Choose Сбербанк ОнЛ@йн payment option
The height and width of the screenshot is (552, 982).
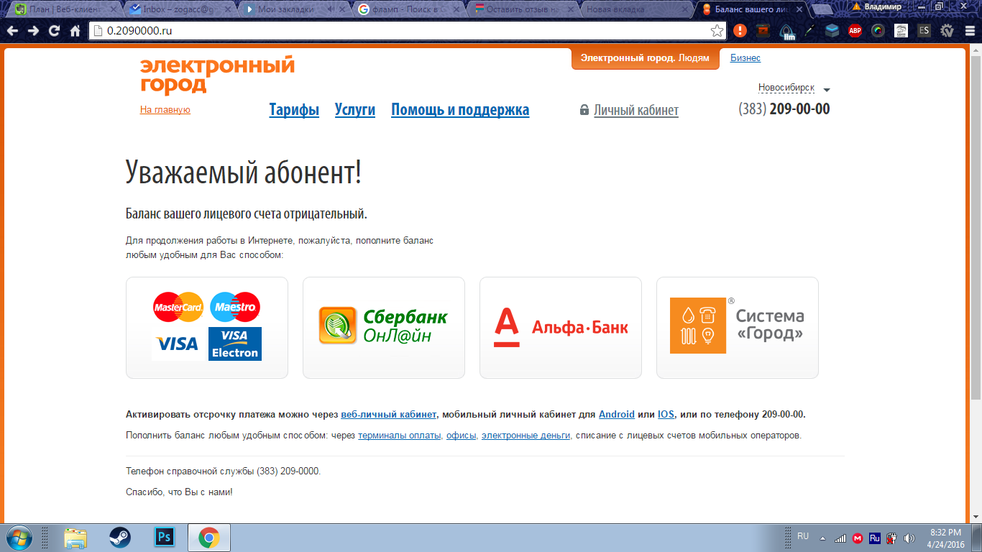click(x=384, y=328)
